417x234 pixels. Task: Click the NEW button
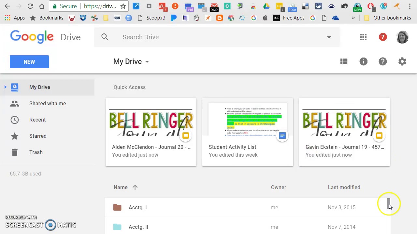[x=29, y=62]
